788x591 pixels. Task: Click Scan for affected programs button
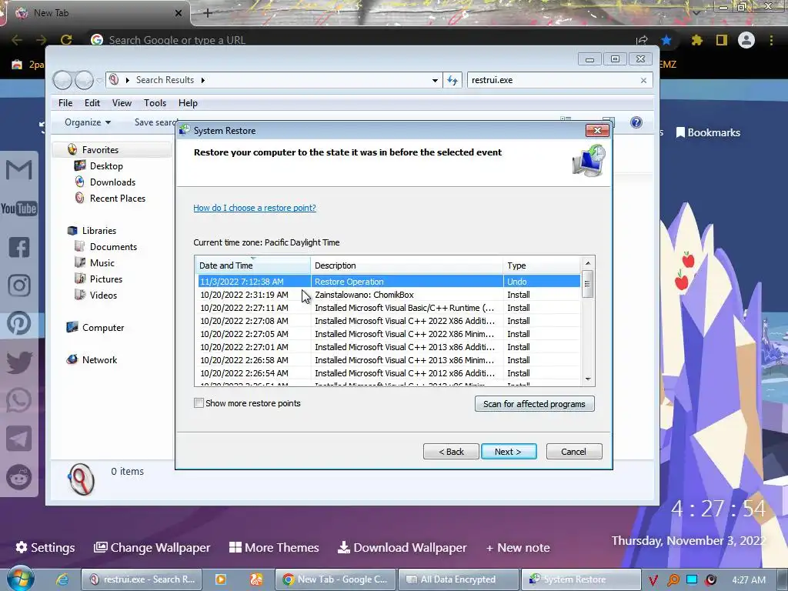click(x=535, y=404)
